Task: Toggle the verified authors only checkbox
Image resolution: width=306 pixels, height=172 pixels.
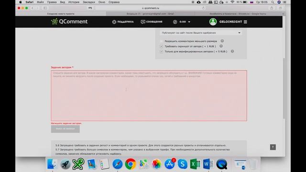Action: coord(161,52)
